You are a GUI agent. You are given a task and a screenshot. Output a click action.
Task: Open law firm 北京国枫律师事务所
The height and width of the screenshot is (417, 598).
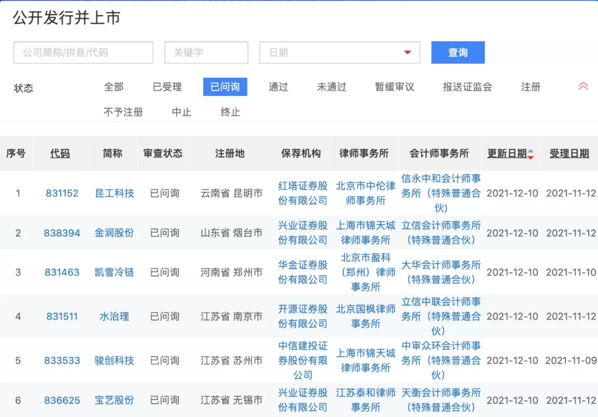(365, 316)
